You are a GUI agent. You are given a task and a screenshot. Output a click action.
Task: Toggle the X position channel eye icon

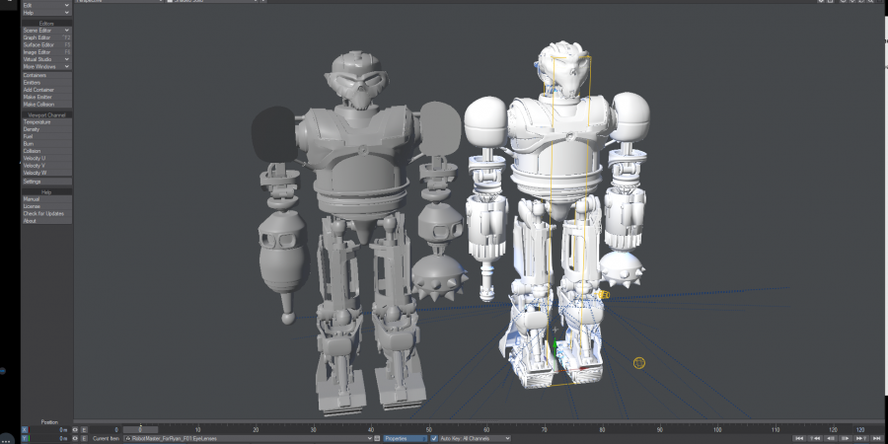(75, 430)
